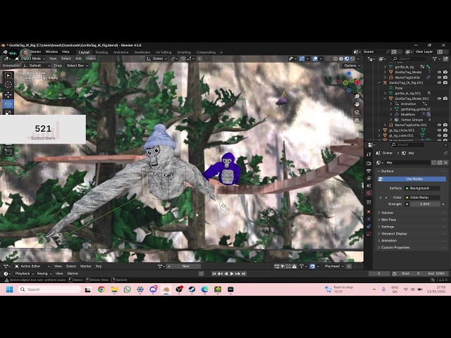This screenshot has height=338, width=451.
Task: Open the Scene properties tab
Action: coord(369,186)
